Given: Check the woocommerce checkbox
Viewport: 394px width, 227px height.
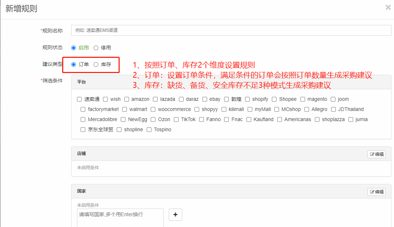Looking at the screenshot, I should pos(153,110).
